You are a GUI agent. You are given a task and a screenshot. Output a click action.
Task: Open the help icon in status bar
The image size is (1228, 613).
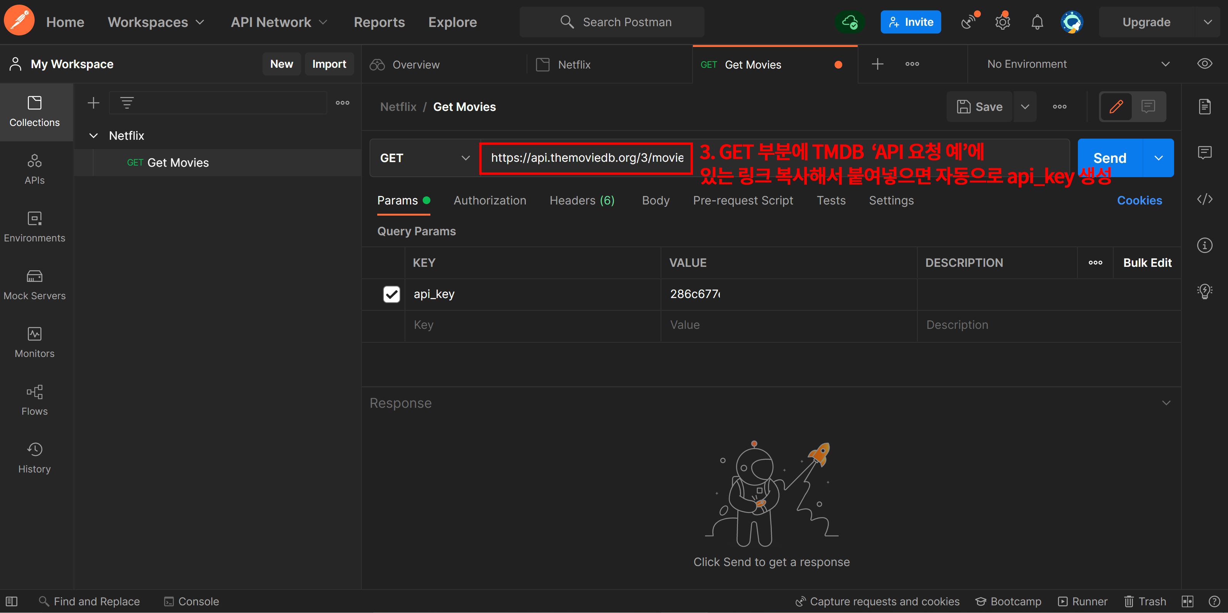(x=1214, y=601)
